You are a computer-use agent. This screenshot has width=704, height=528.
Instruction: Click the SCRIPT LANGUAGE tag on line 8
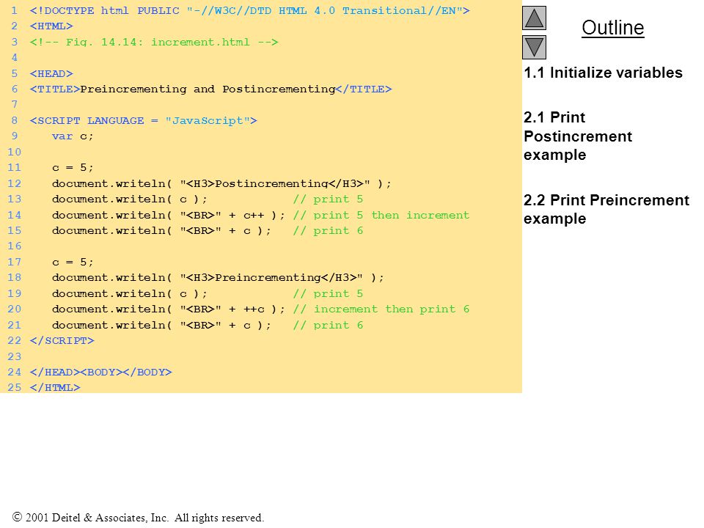tap(143, 120)
